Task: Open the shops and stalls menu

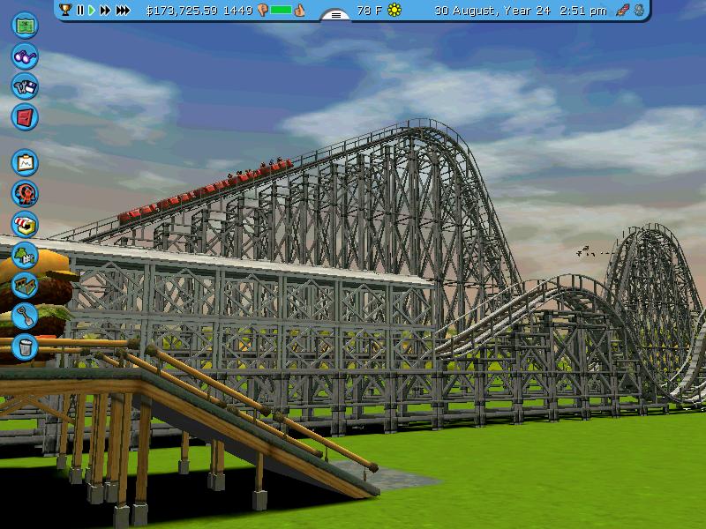Action: tap(25, 225)
